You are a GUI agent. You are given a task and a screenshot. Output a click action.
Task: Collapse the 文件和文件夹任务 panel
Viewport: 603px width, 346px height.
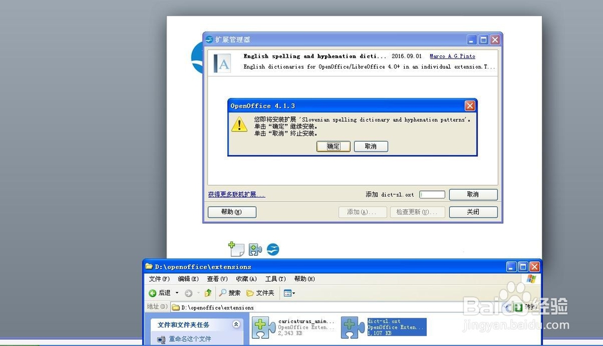[236, 324]
